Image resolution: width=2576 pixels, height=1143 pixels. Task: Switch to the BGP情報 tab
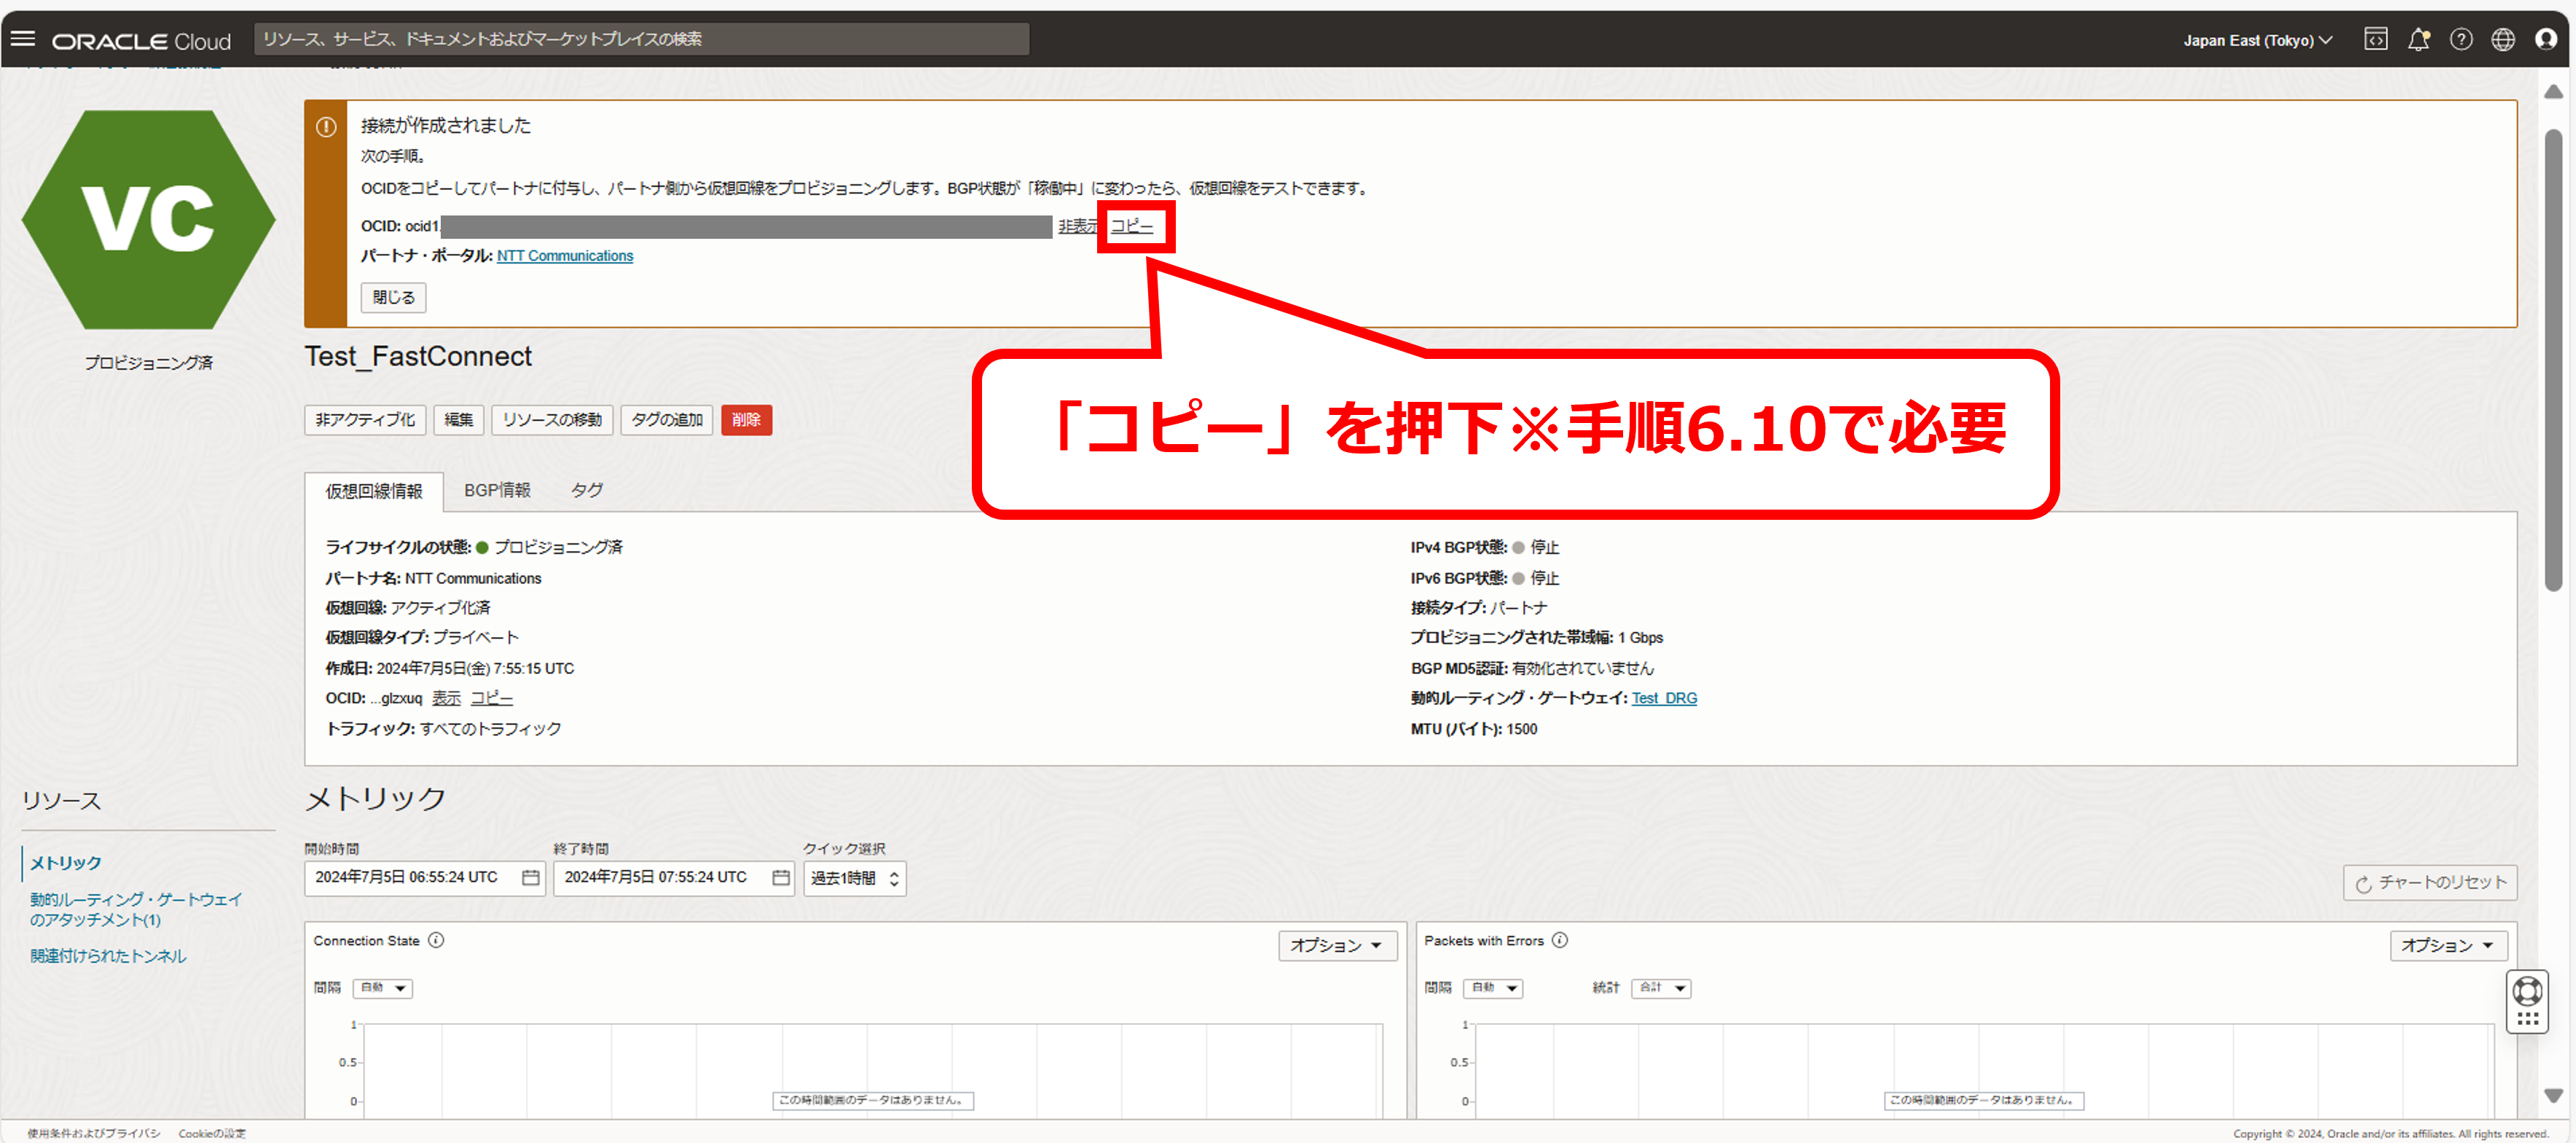click(x=497, y=491)
